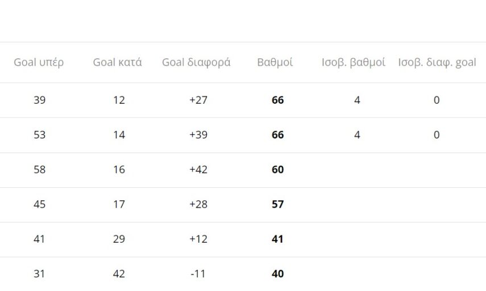Viewport: 486px width, 291px height.
Task: Select the bold 57 points cell
Action: pyautogui.click(x=277, y=204)
